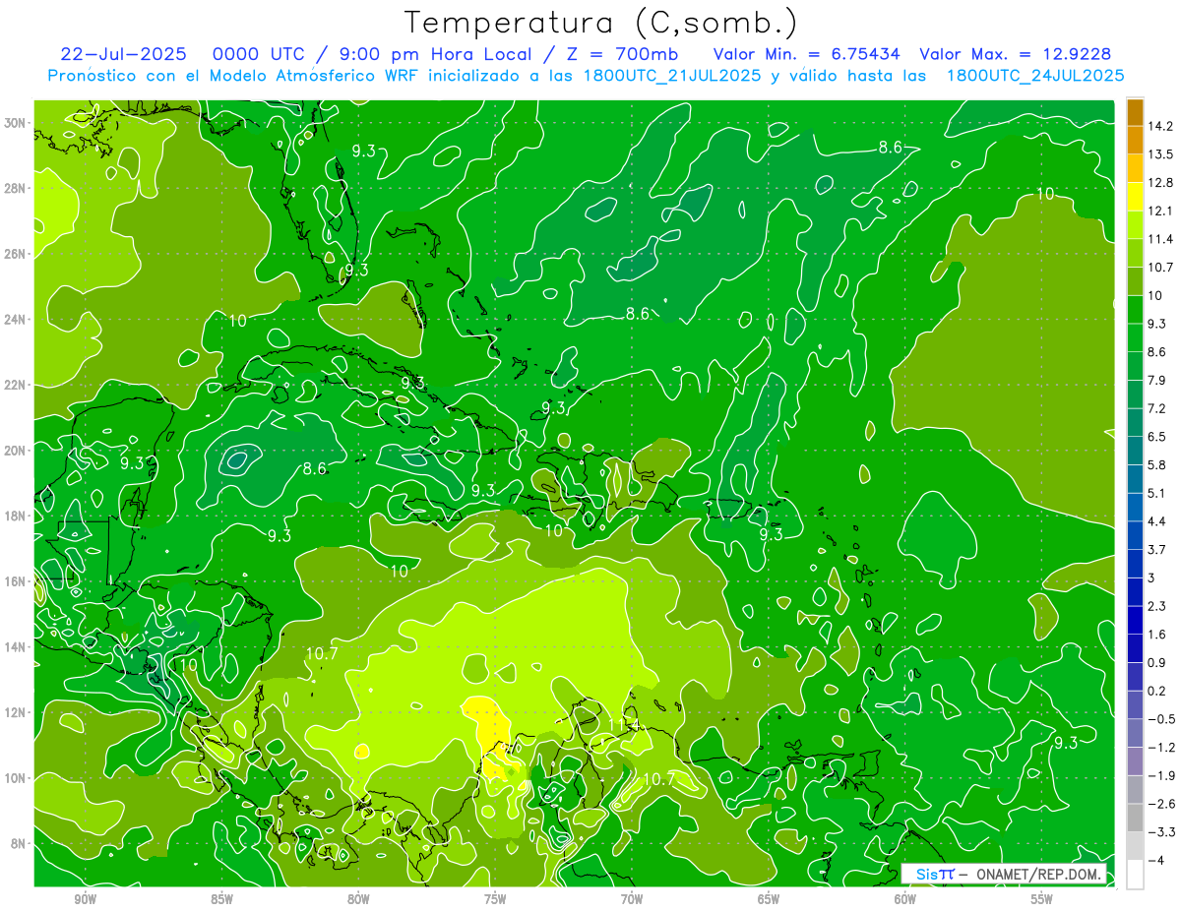Click latitude axis label "20N"
This screenshot has width=1181, height=912.
(x=16, y=451)
